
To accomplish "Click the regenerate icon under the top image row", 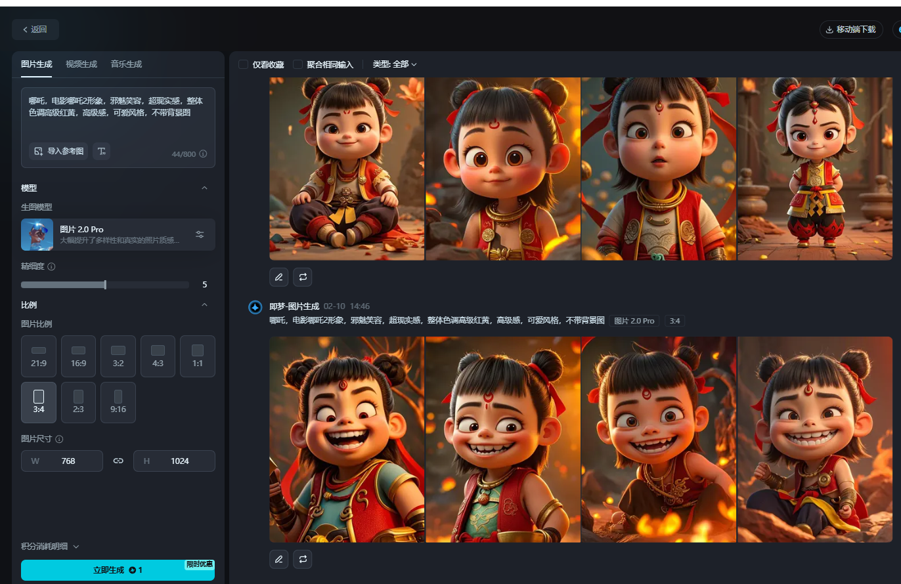I will coord(303,277).
